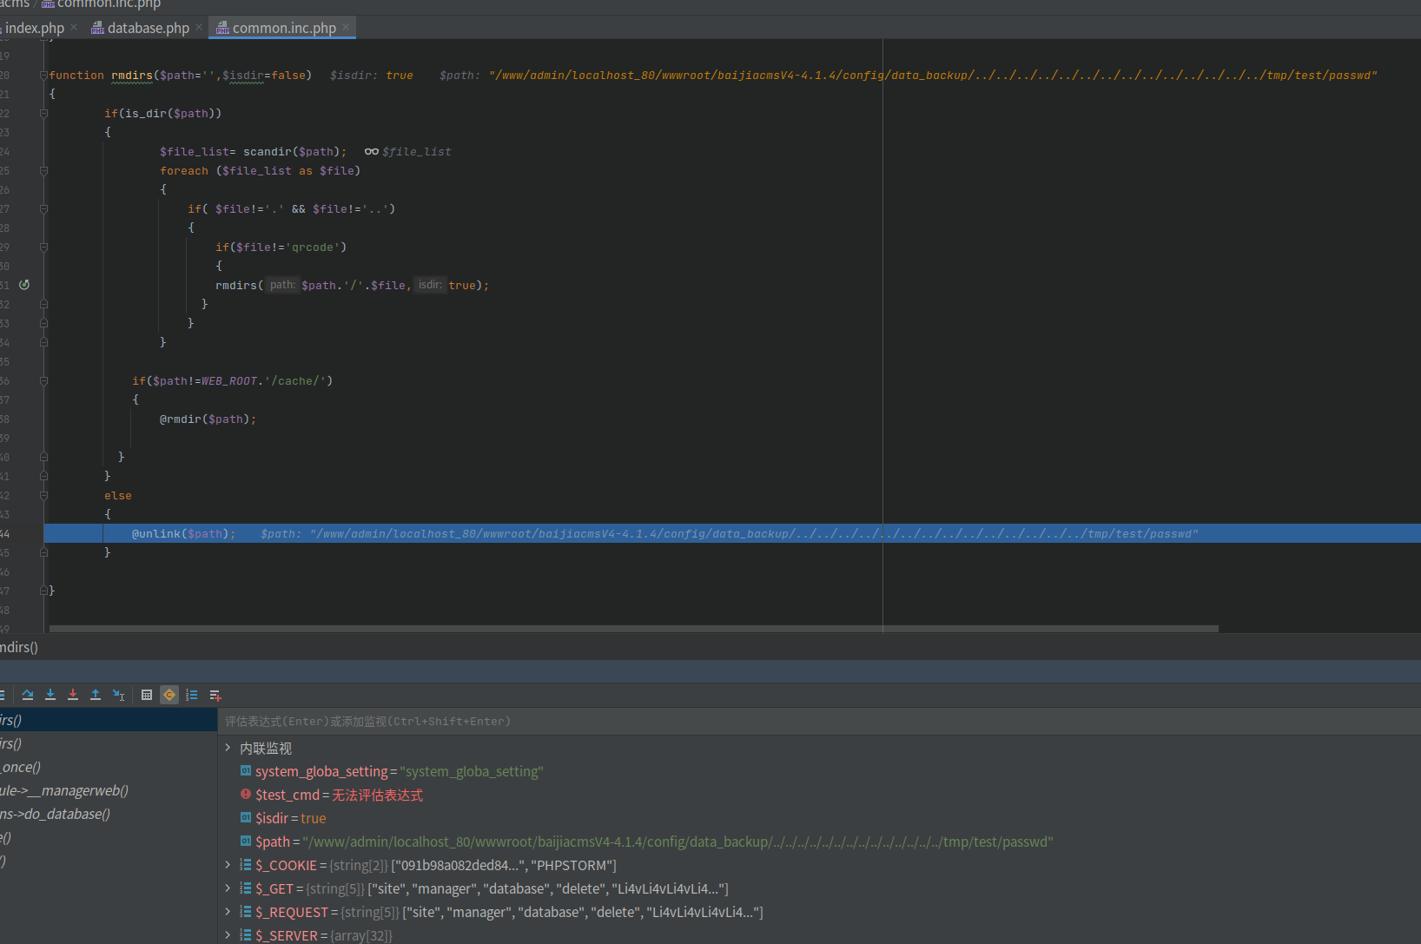Select the second rmdirs() stack frame
Viewport: 1421px width, 944px height.
[x=109, y=743]
